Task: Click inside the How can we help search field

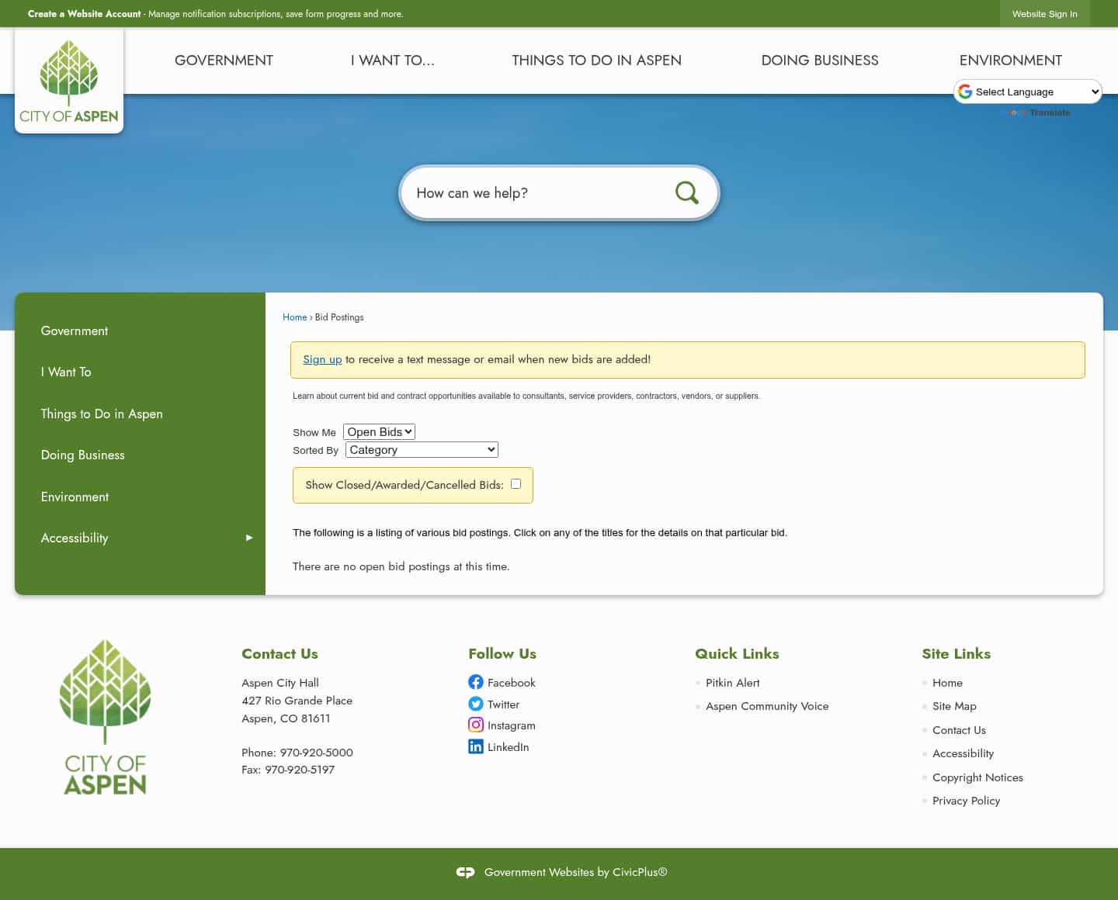Action: click(543, 192)
